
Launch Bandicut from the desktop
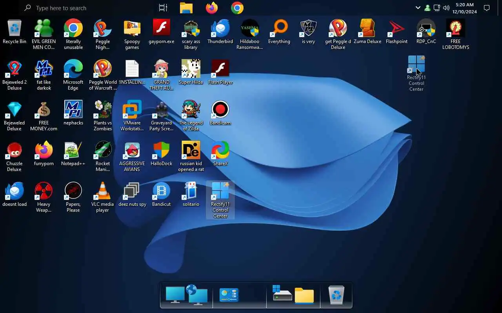click(x=162, y=195)
